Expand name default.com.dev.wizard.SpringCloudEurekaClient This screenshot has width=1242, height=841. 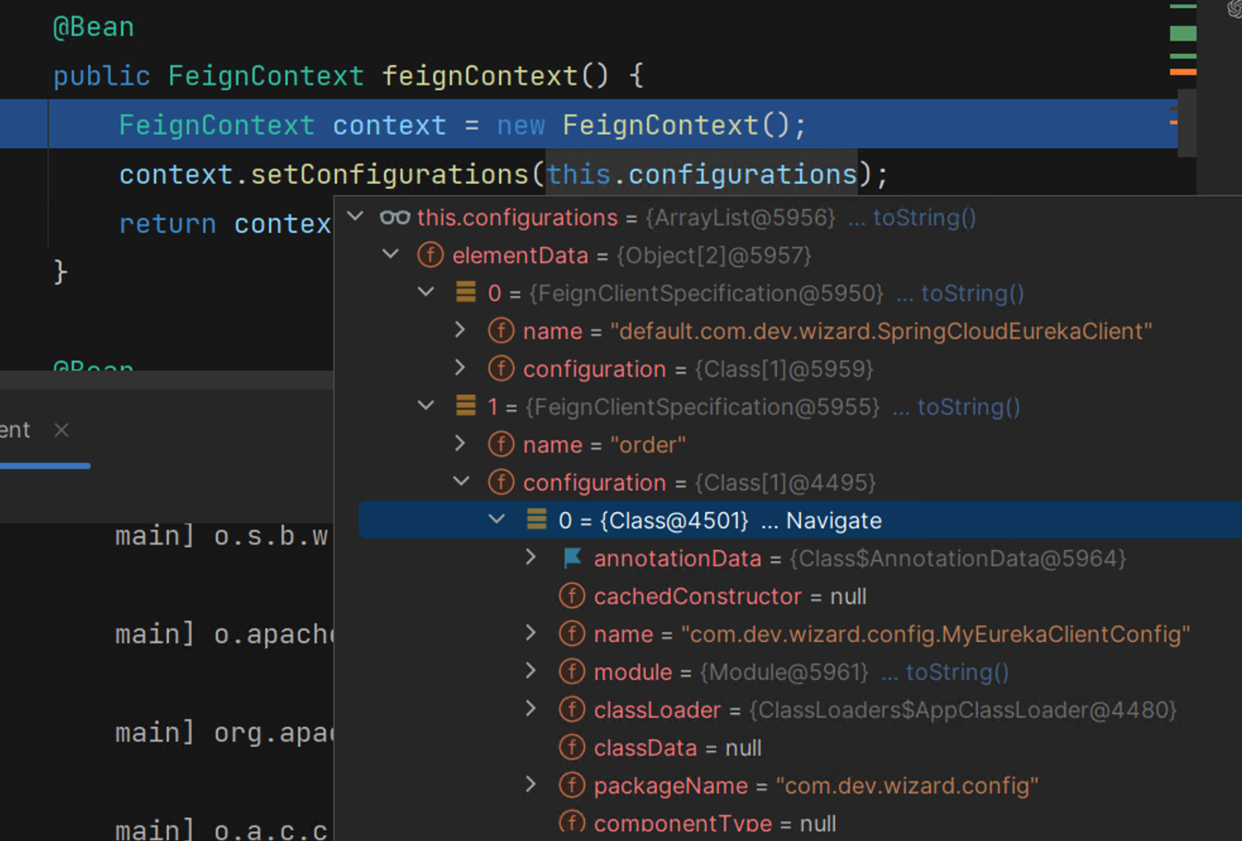click(461, 330)
